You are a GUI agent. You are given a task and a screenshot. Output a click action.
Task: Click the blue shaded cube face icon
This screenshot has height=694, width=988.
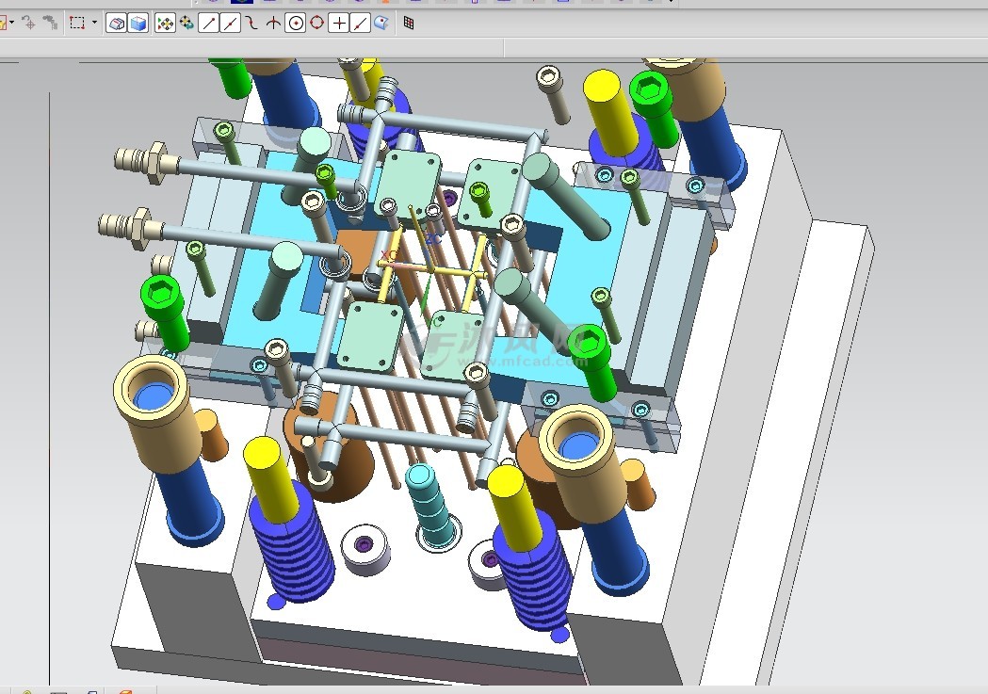click(x=138, y=23)
